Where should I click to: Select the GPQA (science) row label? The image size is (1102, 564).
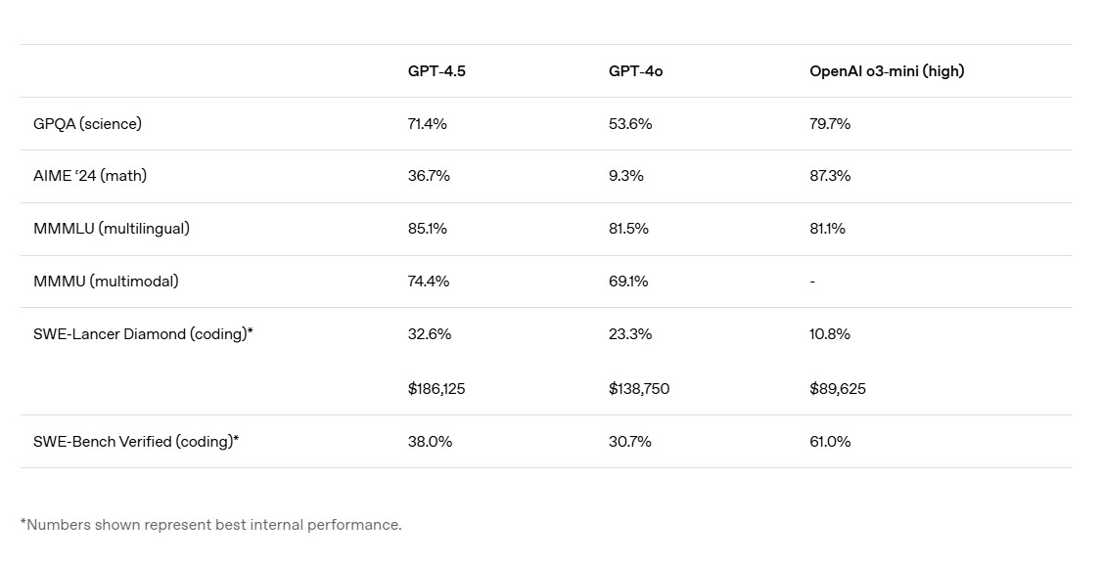tap(87, 124)
